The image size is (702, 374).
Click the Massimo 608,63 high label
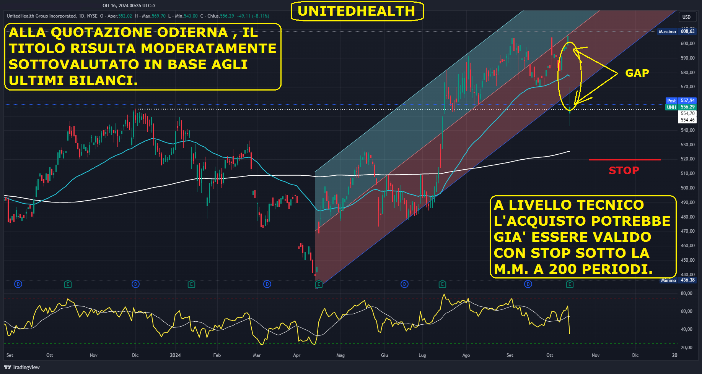tap(677, 31)
